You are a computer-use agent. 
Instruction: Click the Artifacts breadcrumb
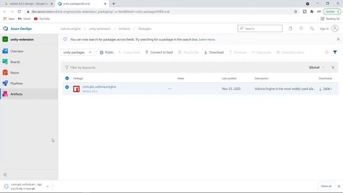coord(124,28)
